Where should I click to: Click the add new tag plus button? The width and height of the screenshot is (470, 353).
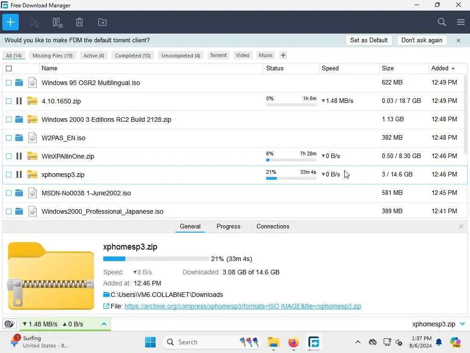coord(283,55)
